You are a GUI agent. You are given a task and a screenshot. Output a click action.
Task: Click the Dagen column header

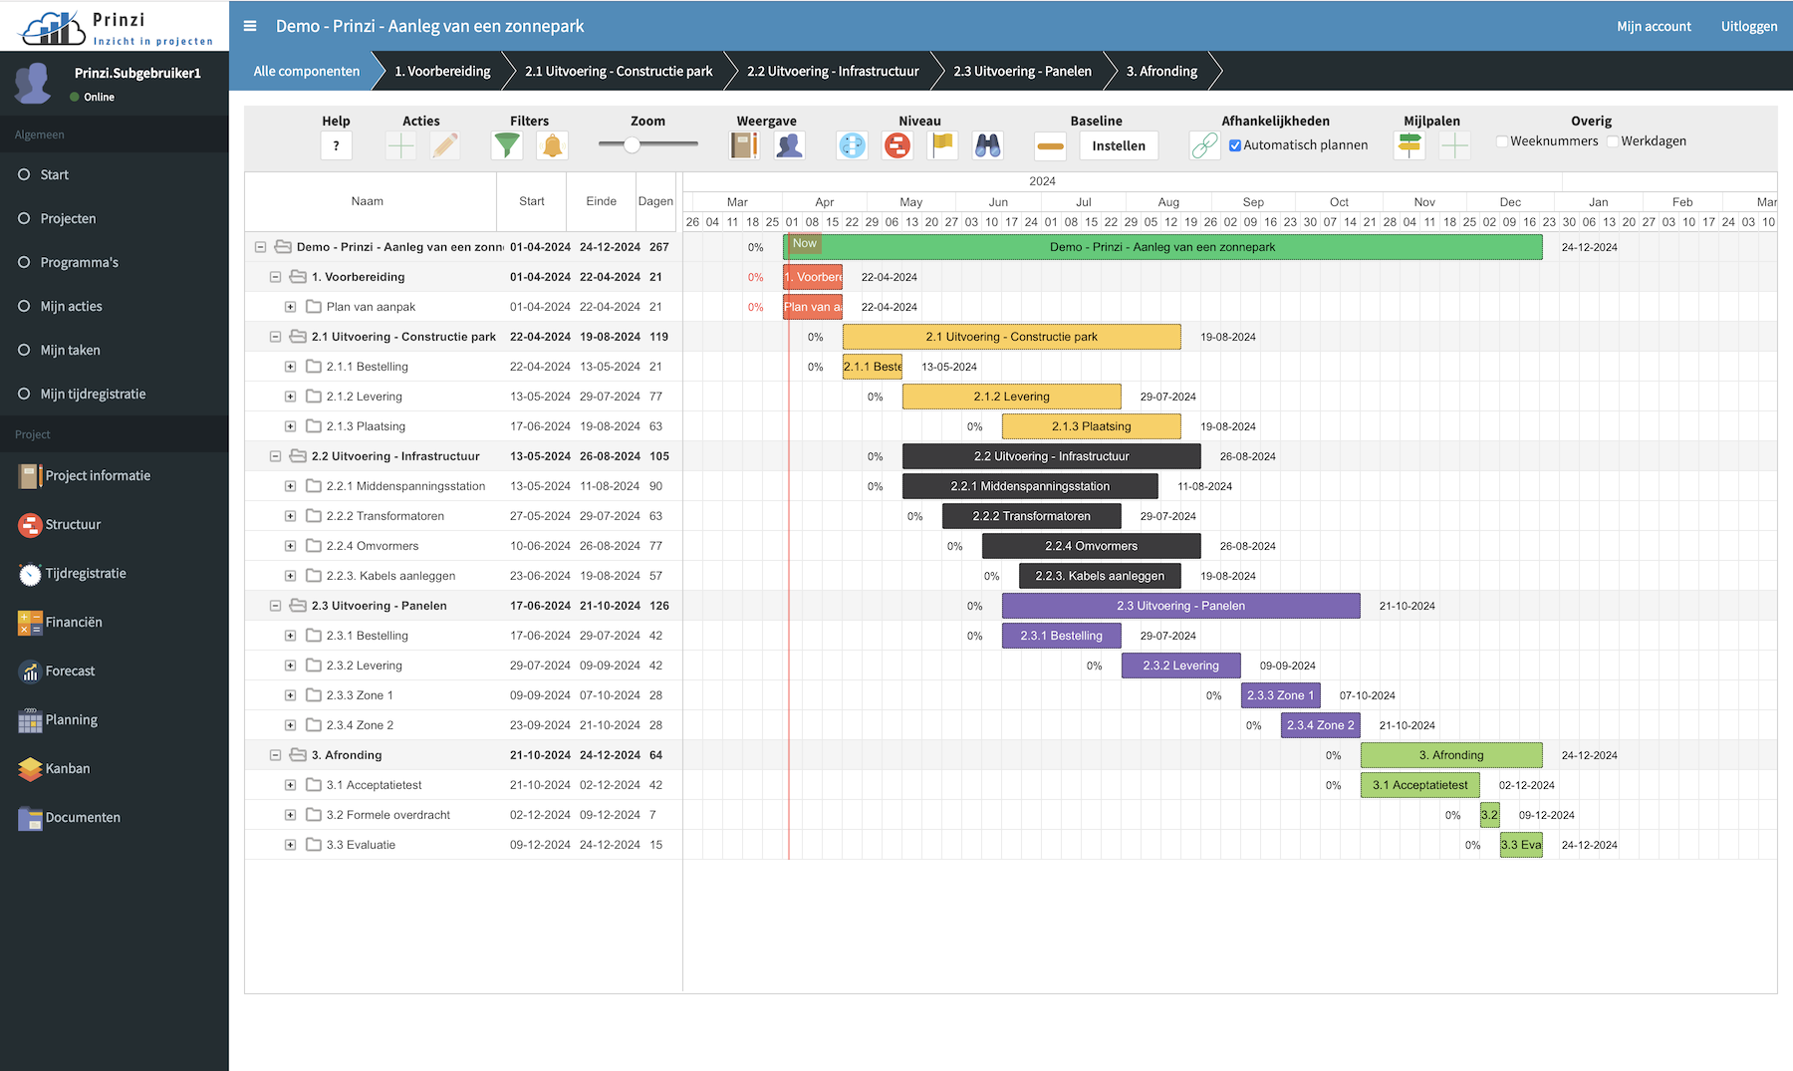tap(655, 201)
